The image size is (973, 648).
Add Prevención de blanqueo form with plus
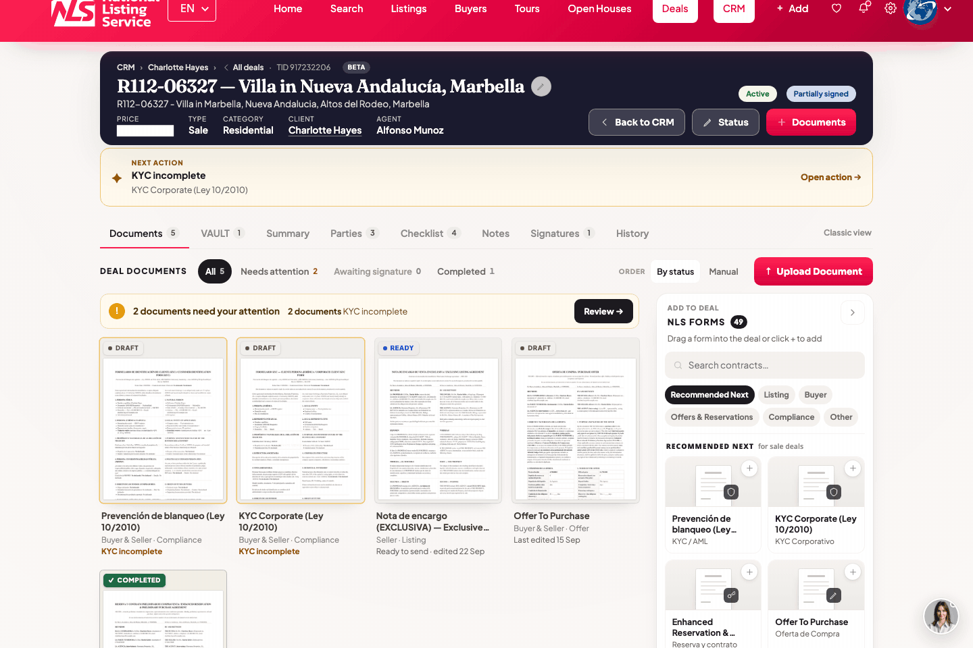(749, 468)
